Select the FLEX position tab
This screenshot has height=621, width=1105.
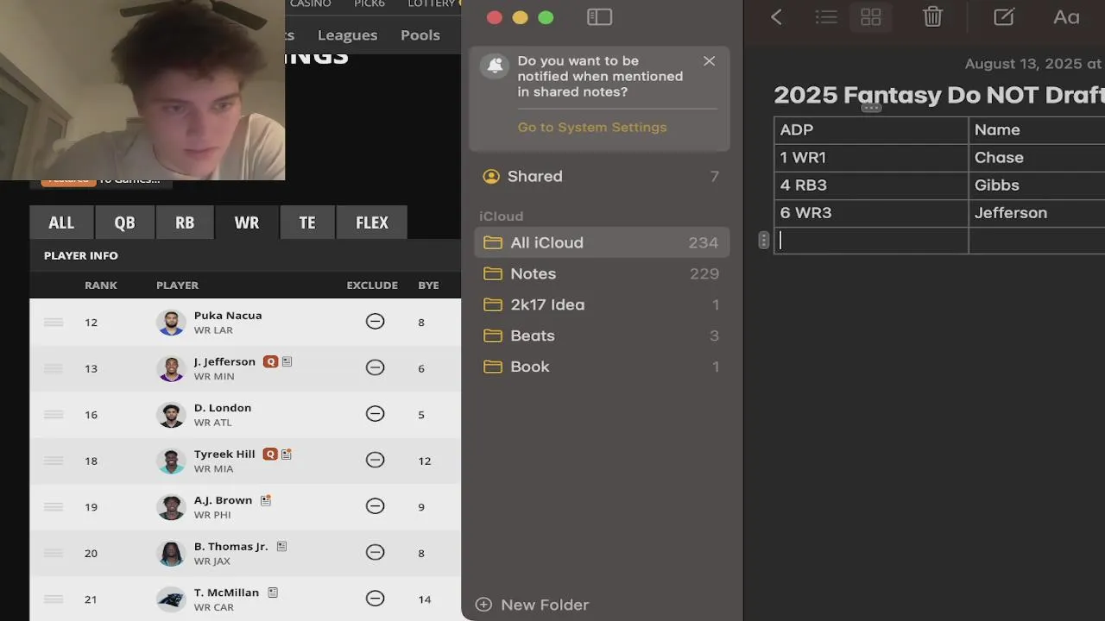coord(372,223)
